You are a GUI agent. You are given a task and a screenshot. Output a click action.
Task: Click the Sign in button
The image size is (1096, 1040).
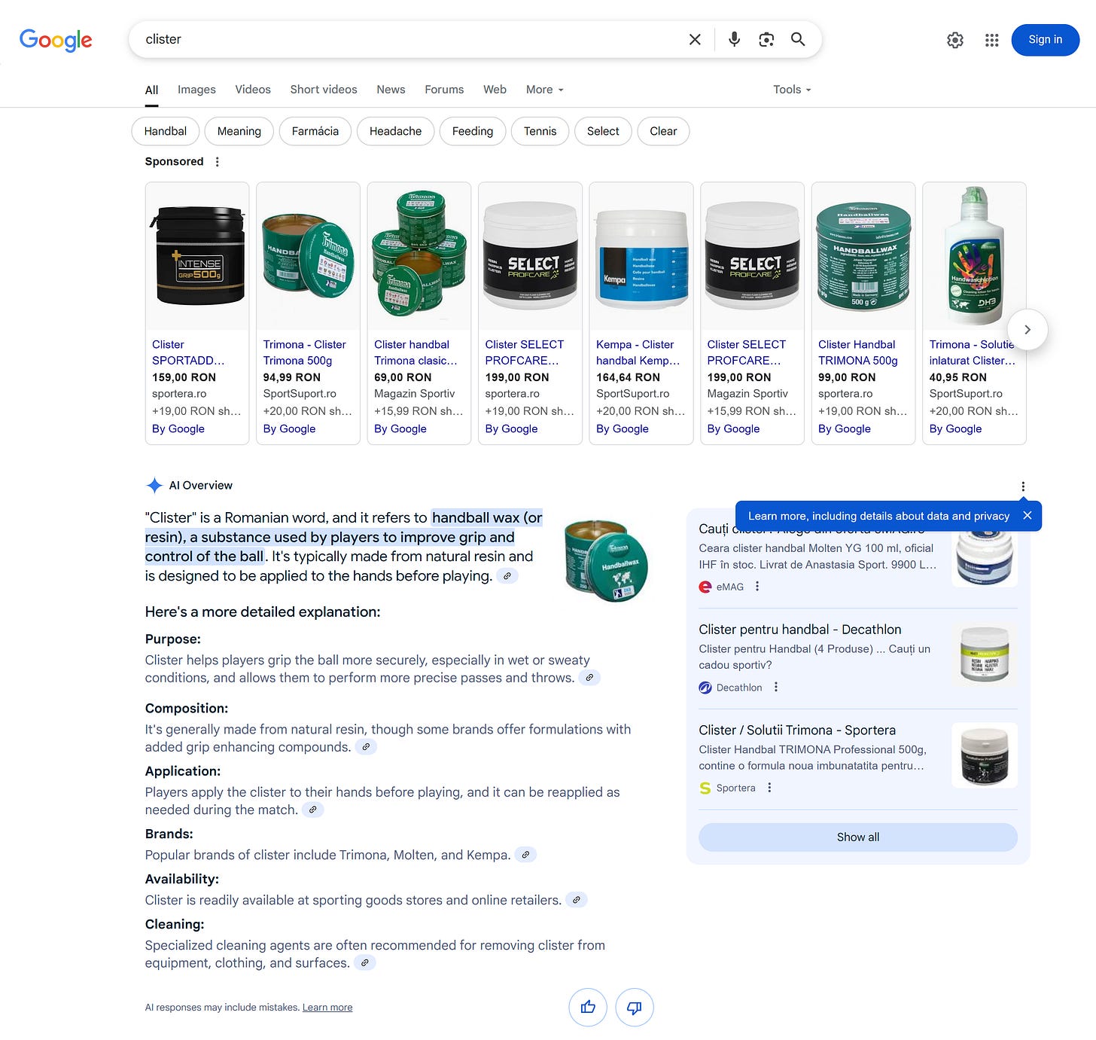point(1045,40)
